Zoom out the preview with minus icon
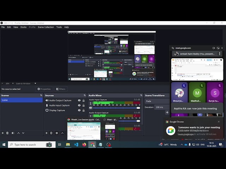 coord(2,83)
